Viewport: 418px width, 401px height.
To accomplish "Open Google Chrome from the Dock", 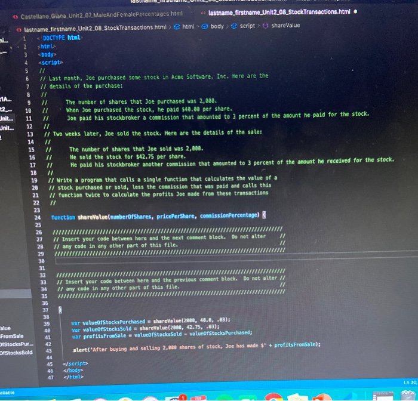I will [x=274, y=397].
